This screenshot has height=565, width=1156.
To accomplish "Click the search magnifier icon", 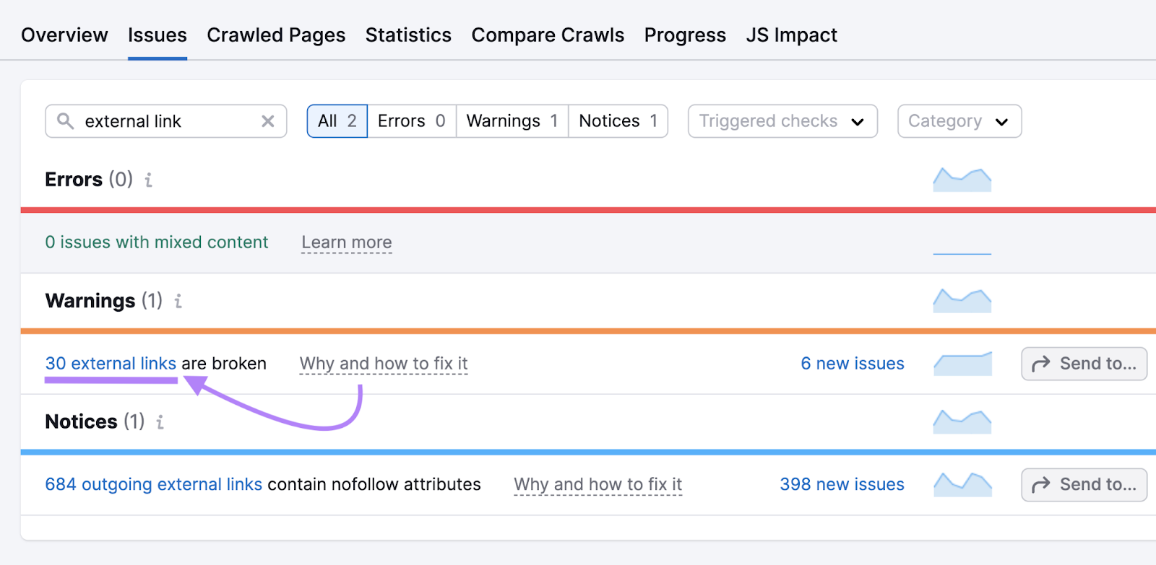I will click(65, 121).
